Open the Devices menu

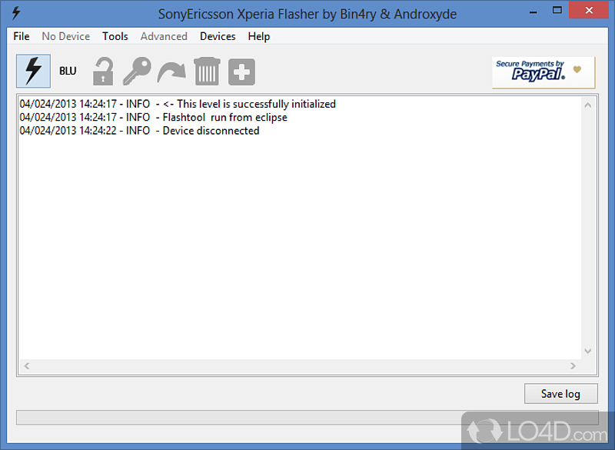(218, 36)
